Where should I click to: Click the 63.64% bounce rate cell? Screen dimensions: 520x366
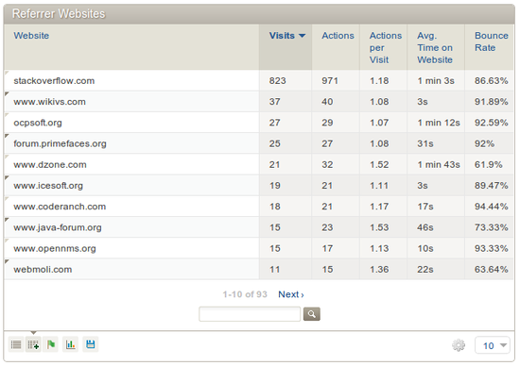(x=491, y=270)
